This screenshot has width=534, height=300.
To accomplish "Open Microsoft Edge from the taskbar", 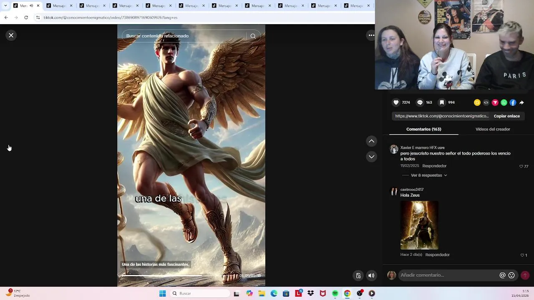I will click(x=274, y=293).
